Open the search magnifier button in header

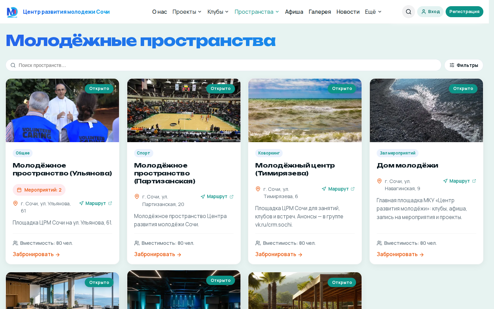(x=409, y=12)
